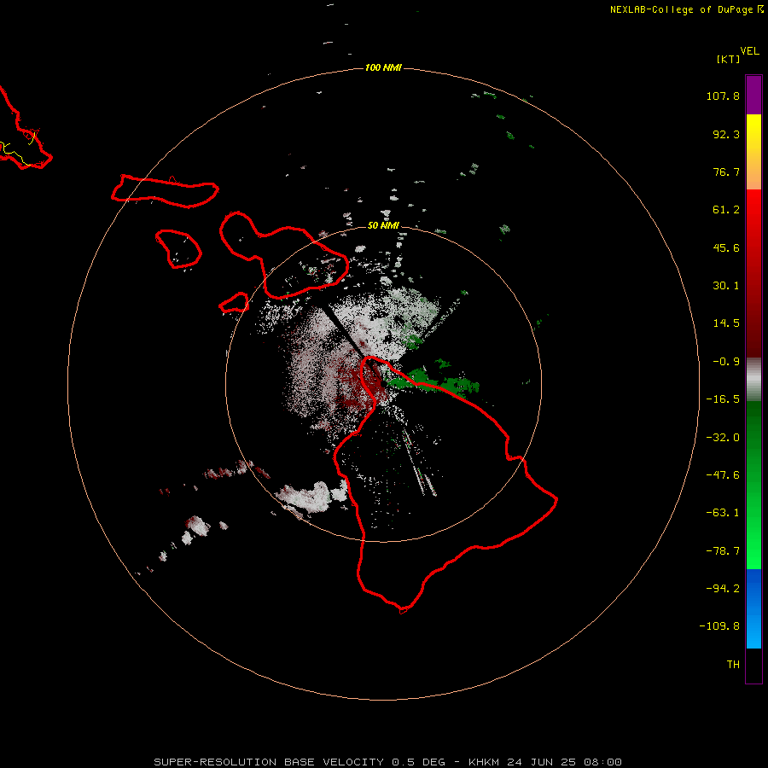The width and height of the screenshot is (768, 768).
Task: Click the TH legend label
Action: 733,665
